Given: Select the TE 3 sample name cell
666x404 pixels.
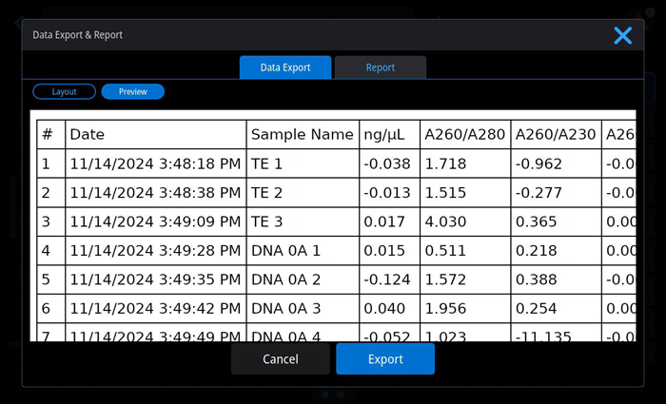Looking at the screenshot, I should coord(303,223).
